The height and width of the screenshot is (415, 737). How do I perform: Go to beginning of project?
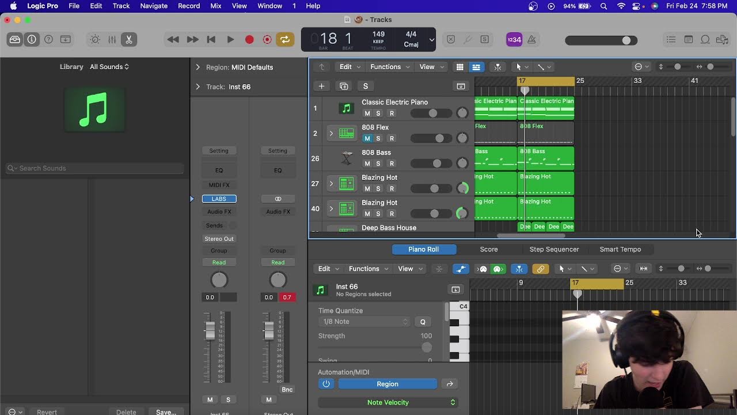pos(211,40)
